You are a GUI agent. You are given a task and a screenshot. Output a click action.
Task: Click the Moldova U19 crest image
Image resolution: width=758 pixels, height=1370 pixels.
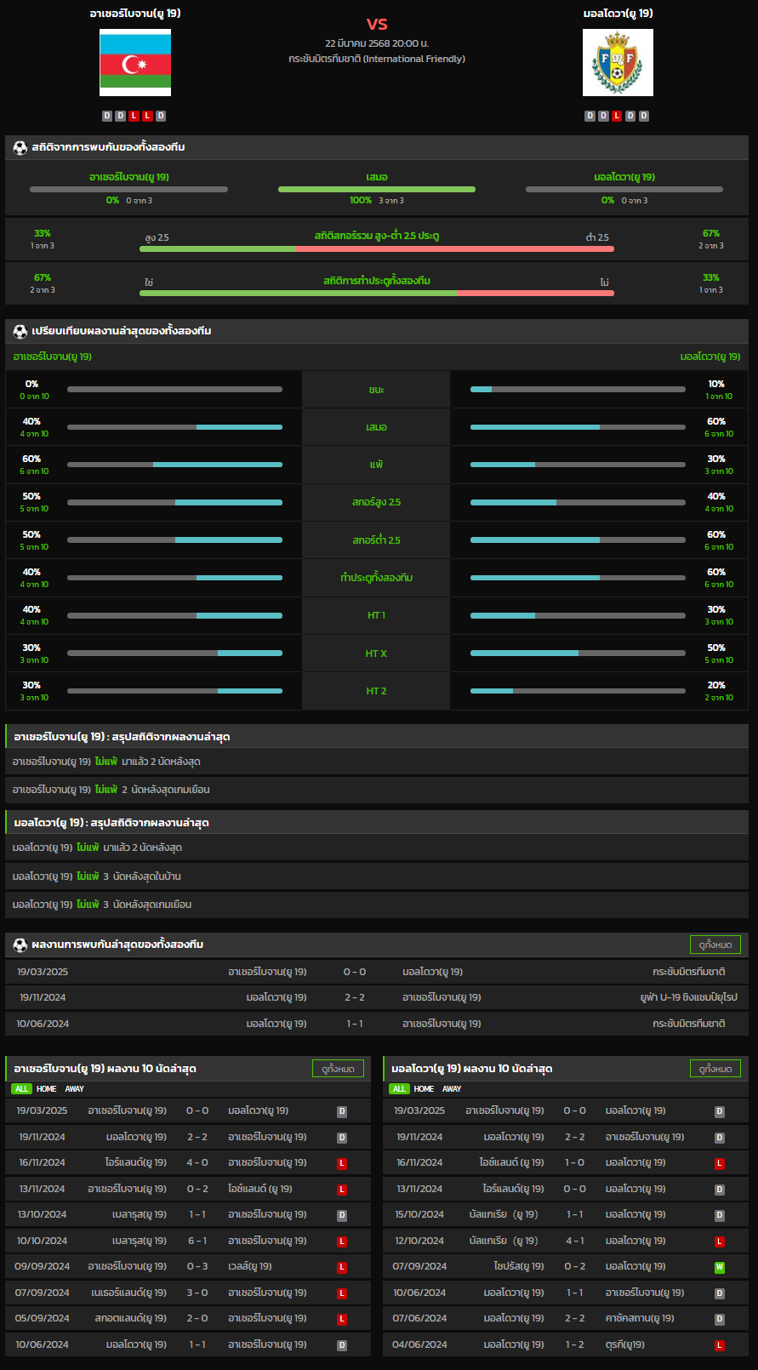[x=618, y=63]
